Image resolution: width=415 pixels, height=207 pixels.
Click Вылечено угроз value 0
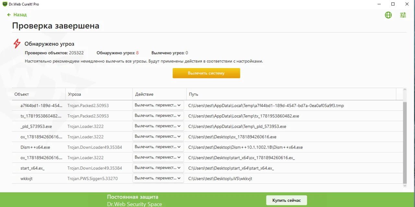[187, 53]
